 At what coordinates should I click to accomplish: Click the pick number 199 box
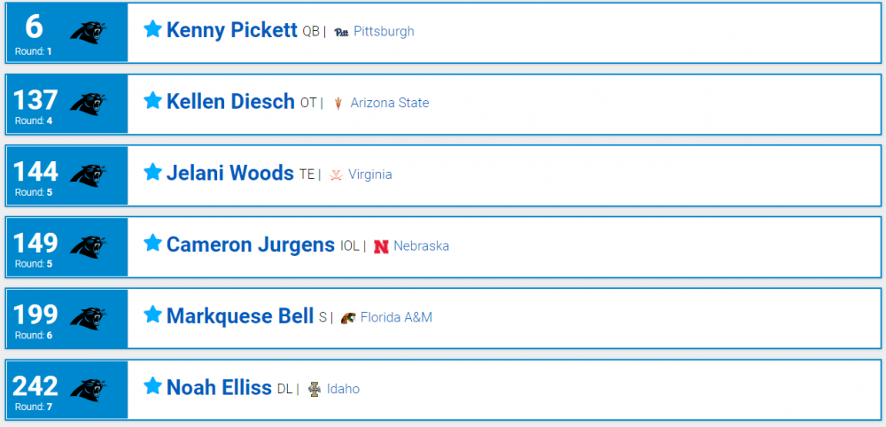tap(35, 316)
